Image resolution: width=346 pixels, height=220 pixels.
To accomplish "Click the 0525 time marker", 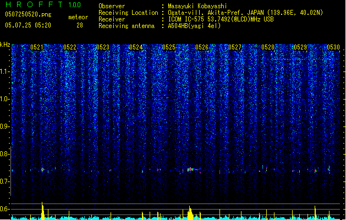I will pyautogui.click(x=169, y=47).
